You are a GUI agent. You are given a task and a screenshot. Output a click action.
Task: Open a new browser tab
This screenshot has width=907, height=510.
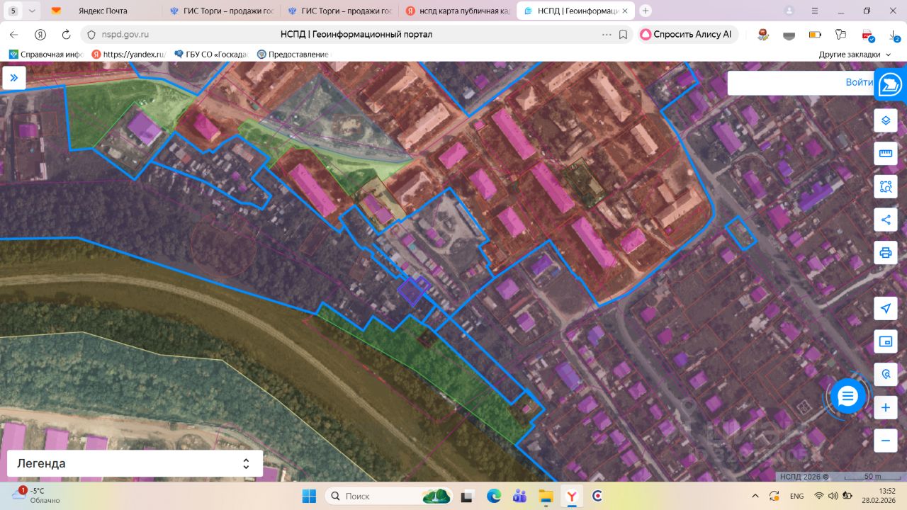(645, 11)
